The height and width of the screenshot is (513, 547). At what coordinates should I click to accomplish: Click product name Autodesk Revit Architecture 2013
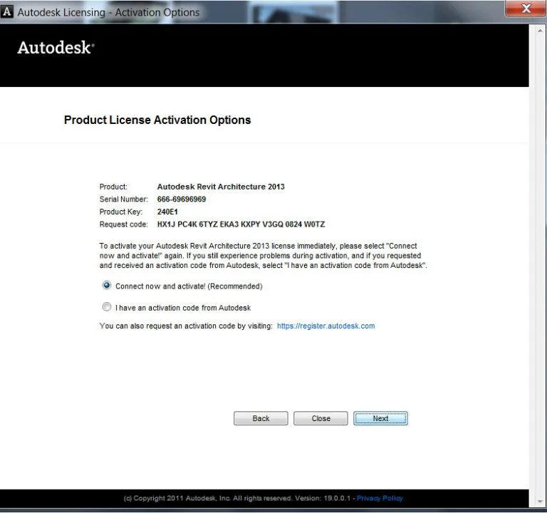tap(221, 187)
